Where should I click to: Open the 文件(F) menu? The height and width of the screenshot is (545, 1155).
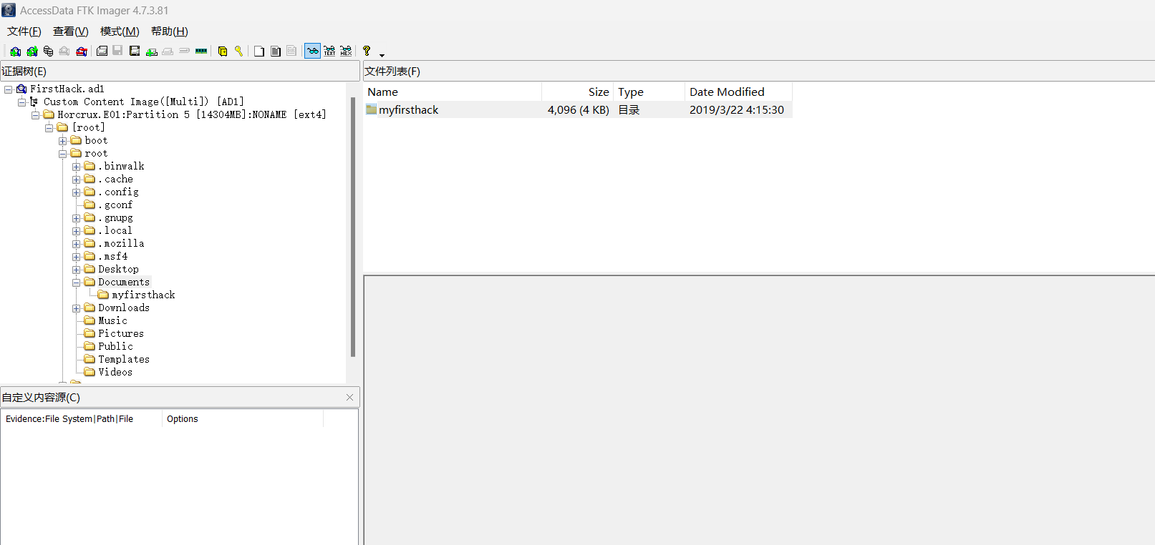[x=24, y=31]
